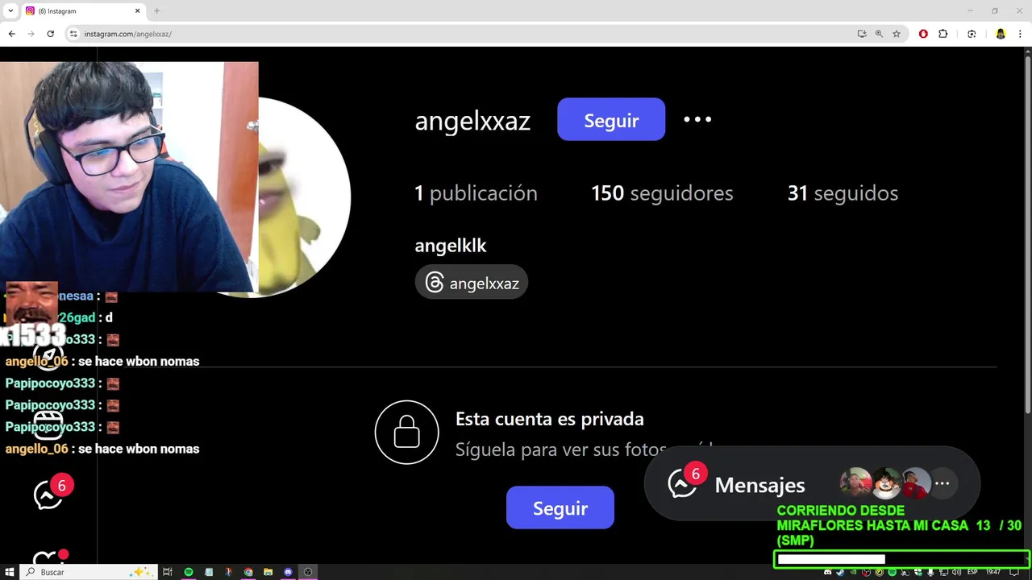View the 31 seguidos list

click(843, 193)
